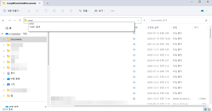212x111 pixels.
Task: Open the address bar history dropdown chevron
Action: point(138,20)
